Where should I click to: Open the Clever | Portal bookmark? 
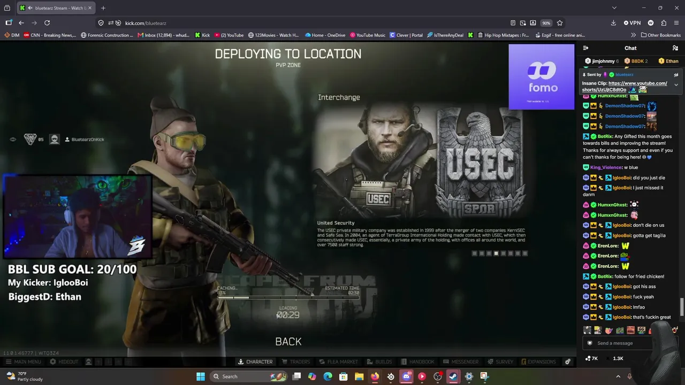point(406,35)
